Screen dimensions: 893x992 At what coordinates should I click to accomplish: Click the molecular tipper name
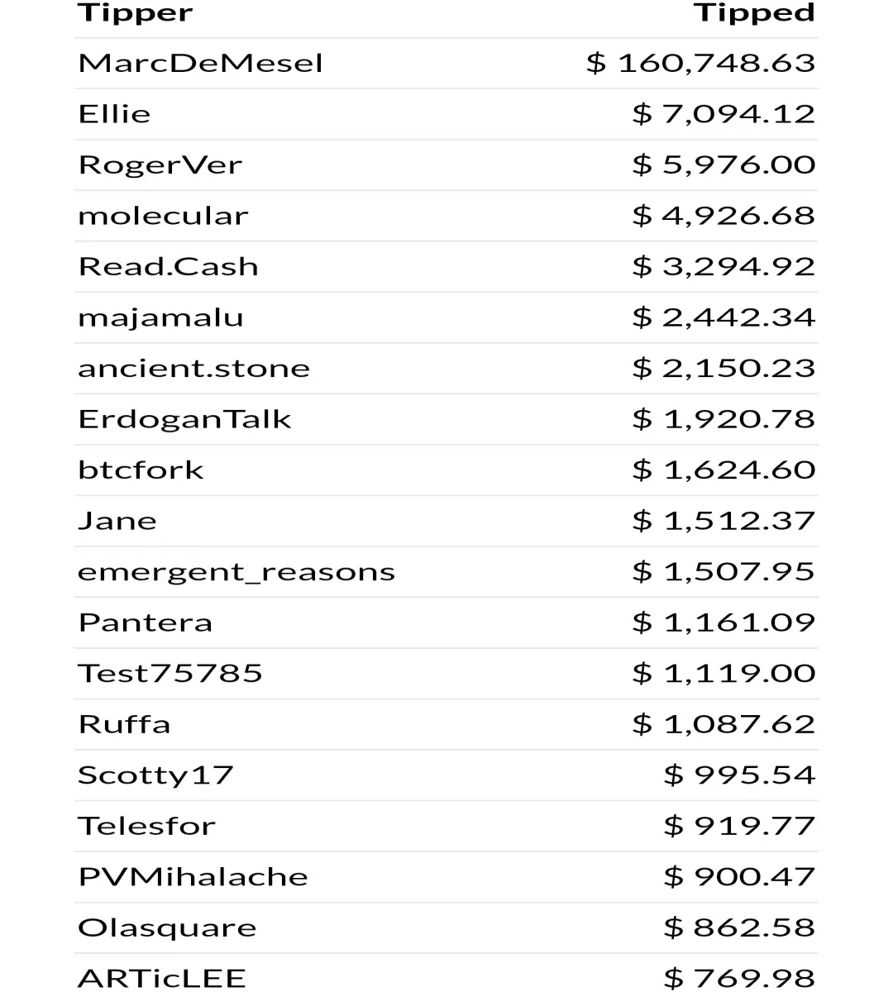(x=163, y=216)
